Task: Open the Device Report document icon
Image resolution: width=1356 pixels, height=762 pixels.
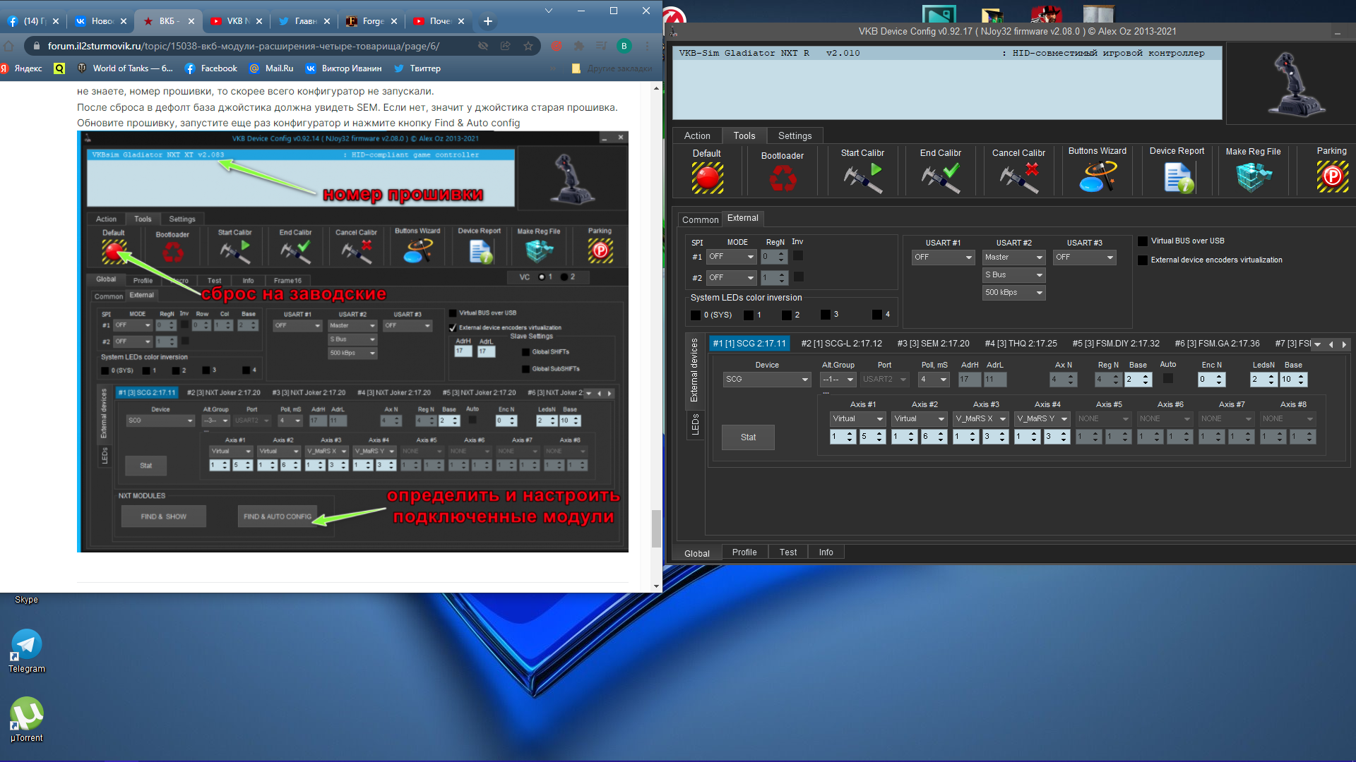Action: (x=1178, y=178)
